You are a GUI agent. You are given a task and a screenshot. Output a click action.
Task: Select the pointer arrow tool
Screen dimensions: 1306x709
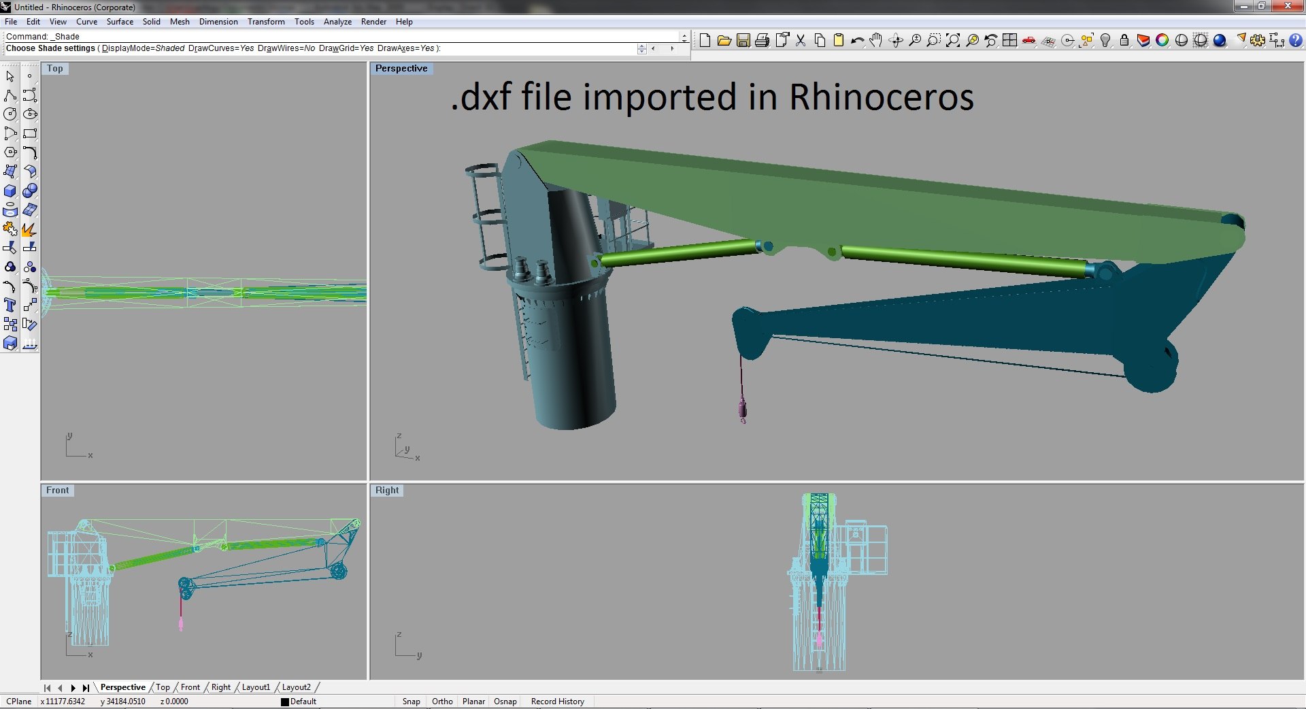10,76
